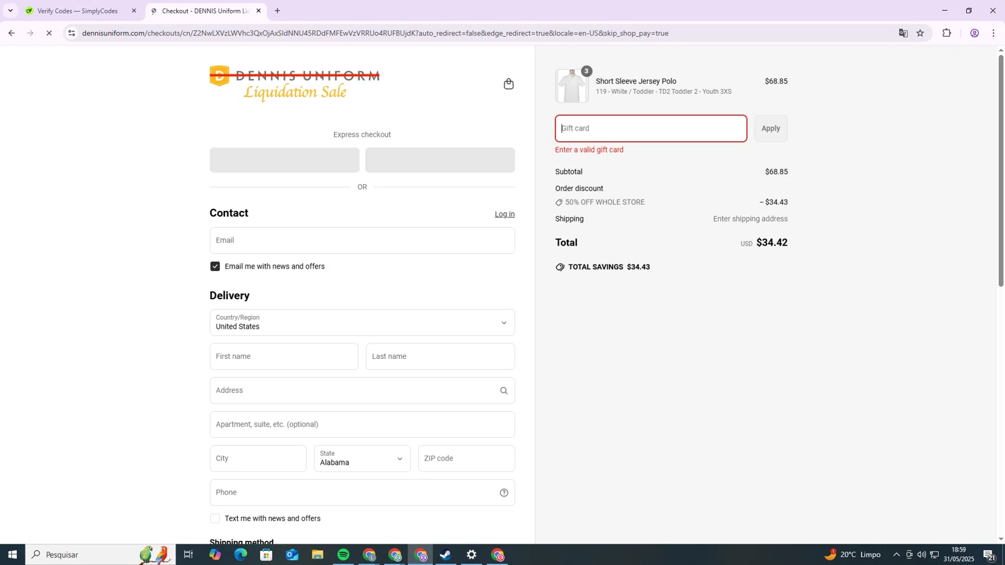Click the Google Translate icon in address bar

[903, 33]
